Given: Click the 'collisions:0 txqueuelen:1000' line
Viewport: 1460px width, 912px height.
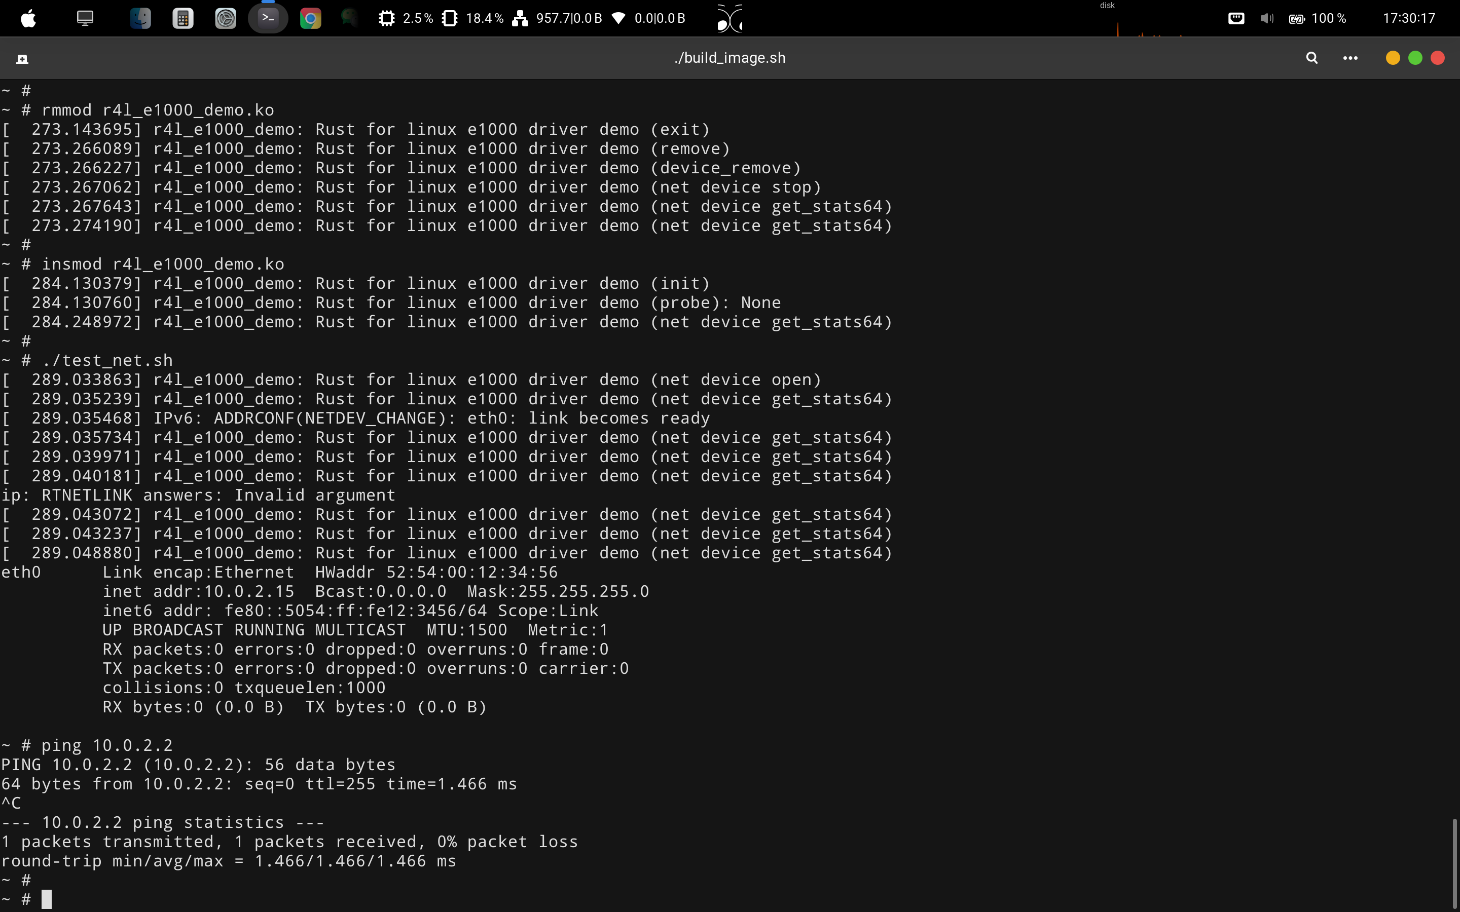Looking at the screenshot, I should (x=244, y=688).
